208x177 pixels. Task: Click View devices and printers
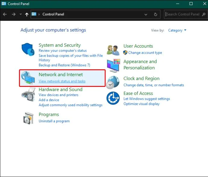[x=58, y=95]
